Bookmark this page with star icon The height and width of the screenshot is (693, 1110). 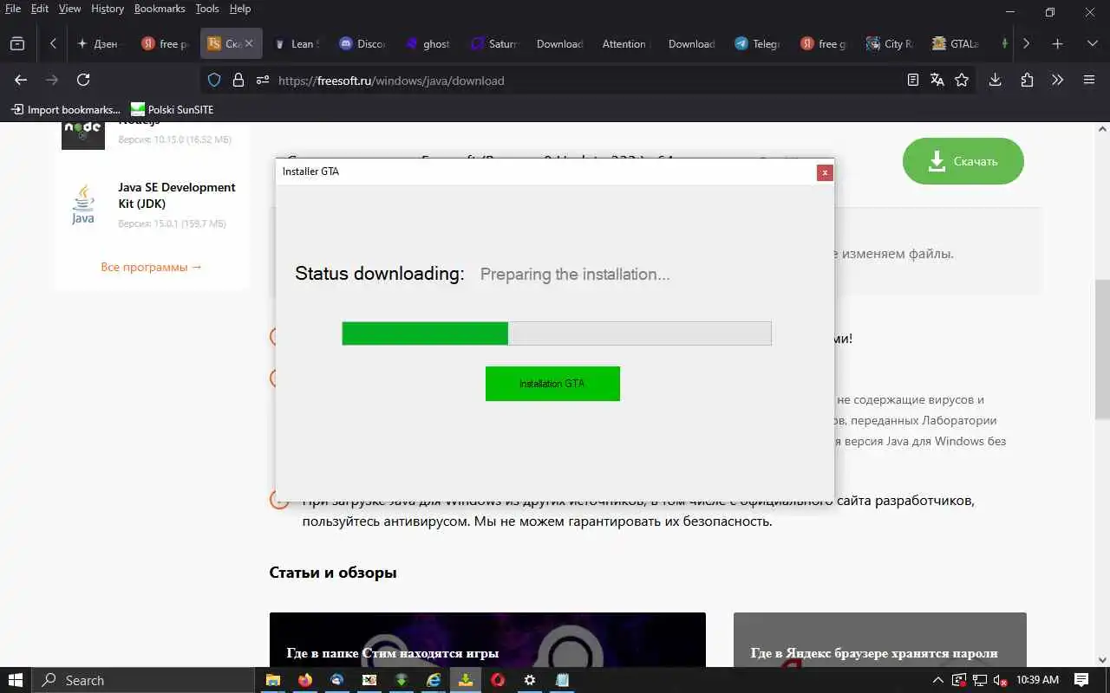click(961, 80)
